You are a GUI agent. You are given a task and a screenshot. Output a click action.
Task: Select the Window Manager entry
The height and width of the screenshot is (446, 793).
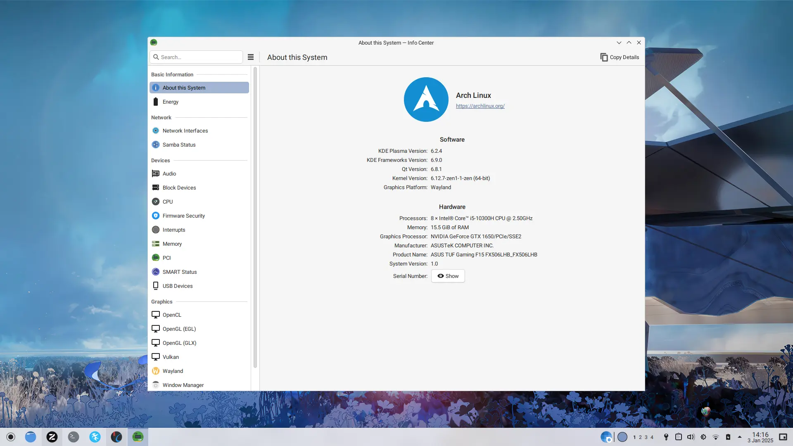pos(199,385)
